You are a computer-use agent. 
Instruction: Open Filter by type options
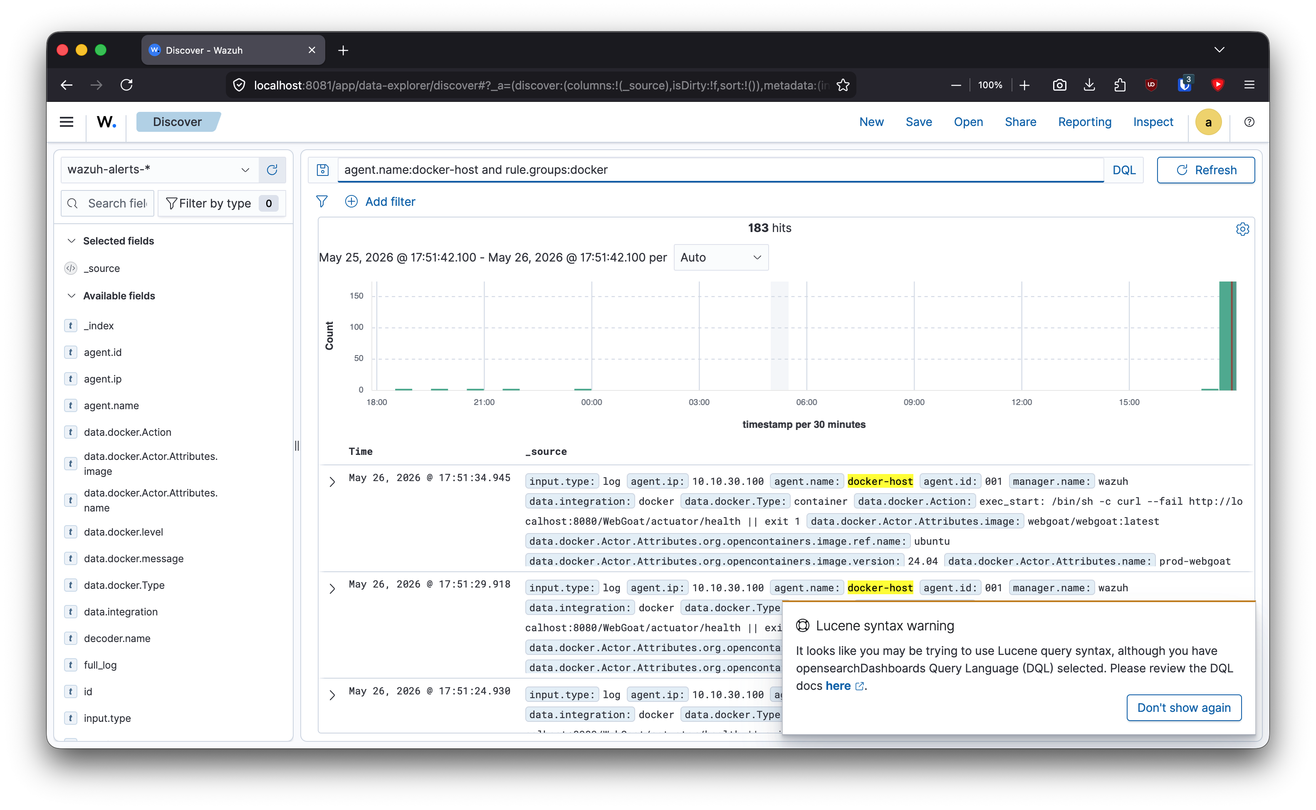[221, 203]
